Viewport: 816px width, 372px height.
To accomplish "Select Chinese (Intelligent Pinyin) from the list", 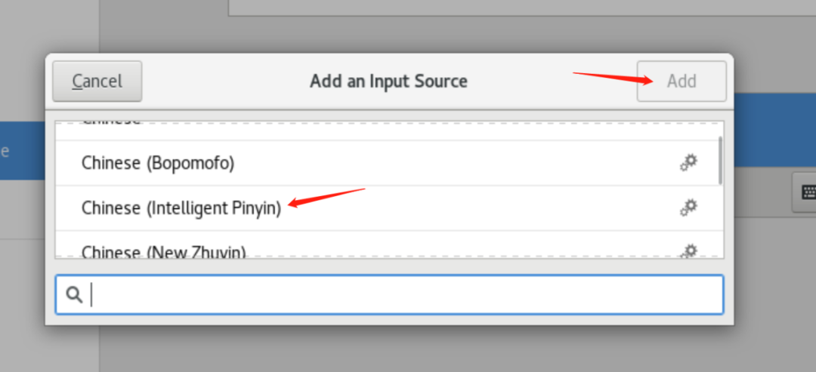I will (389, 208).
